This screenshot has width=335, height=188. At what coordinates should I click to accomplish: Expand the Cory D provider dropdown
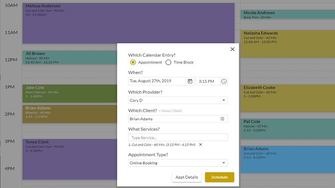pos(178,100)
